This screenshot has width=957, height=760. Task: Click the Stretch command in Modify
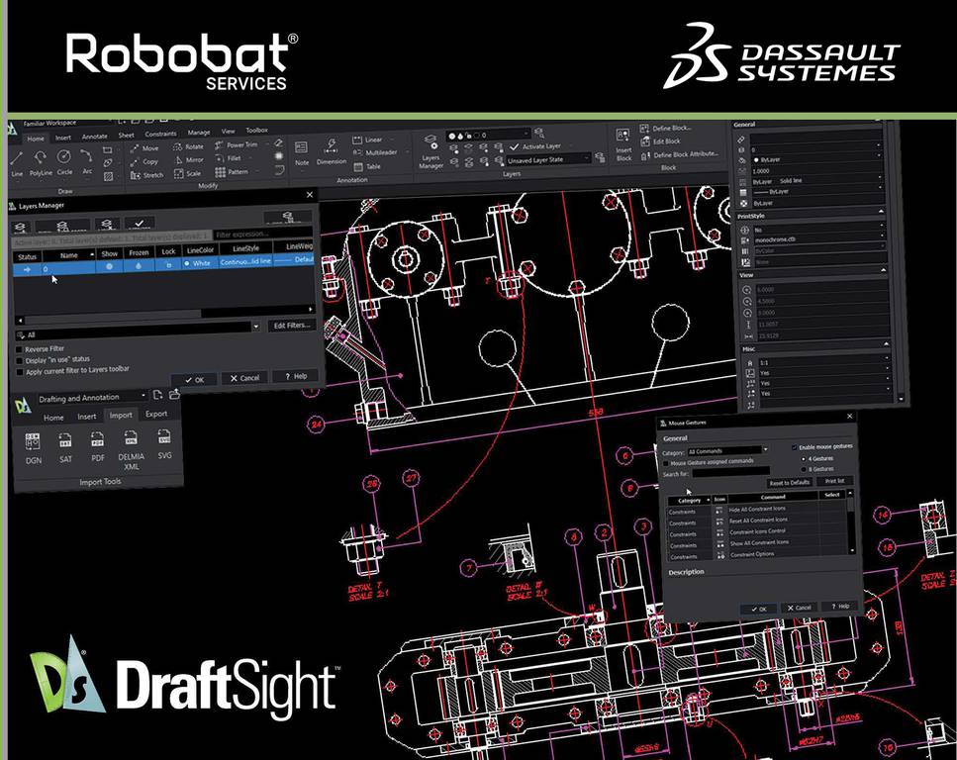146,175
